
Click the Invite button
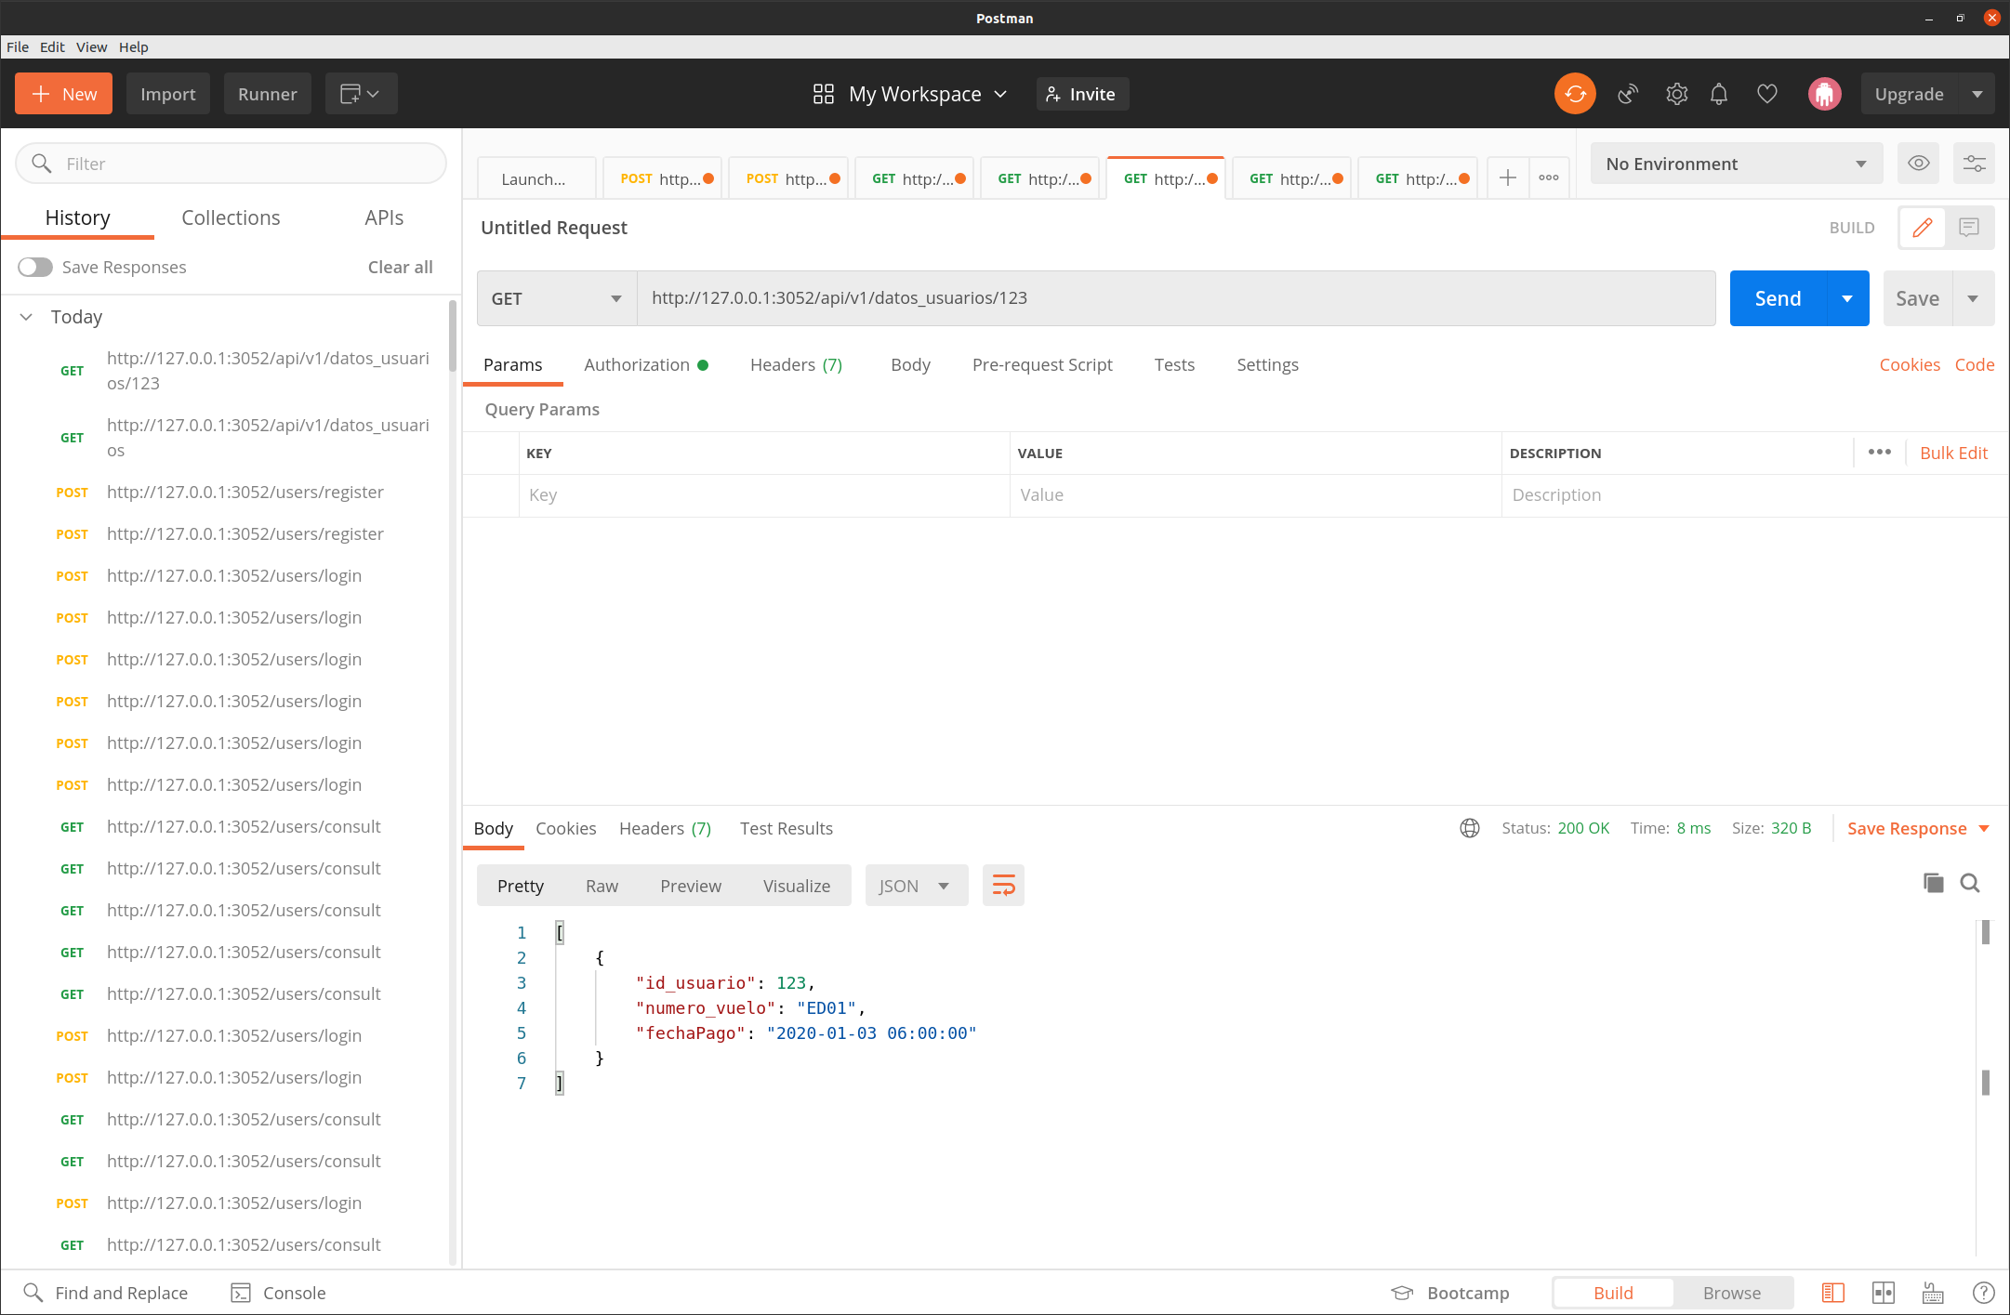(x=1081, y=94)
